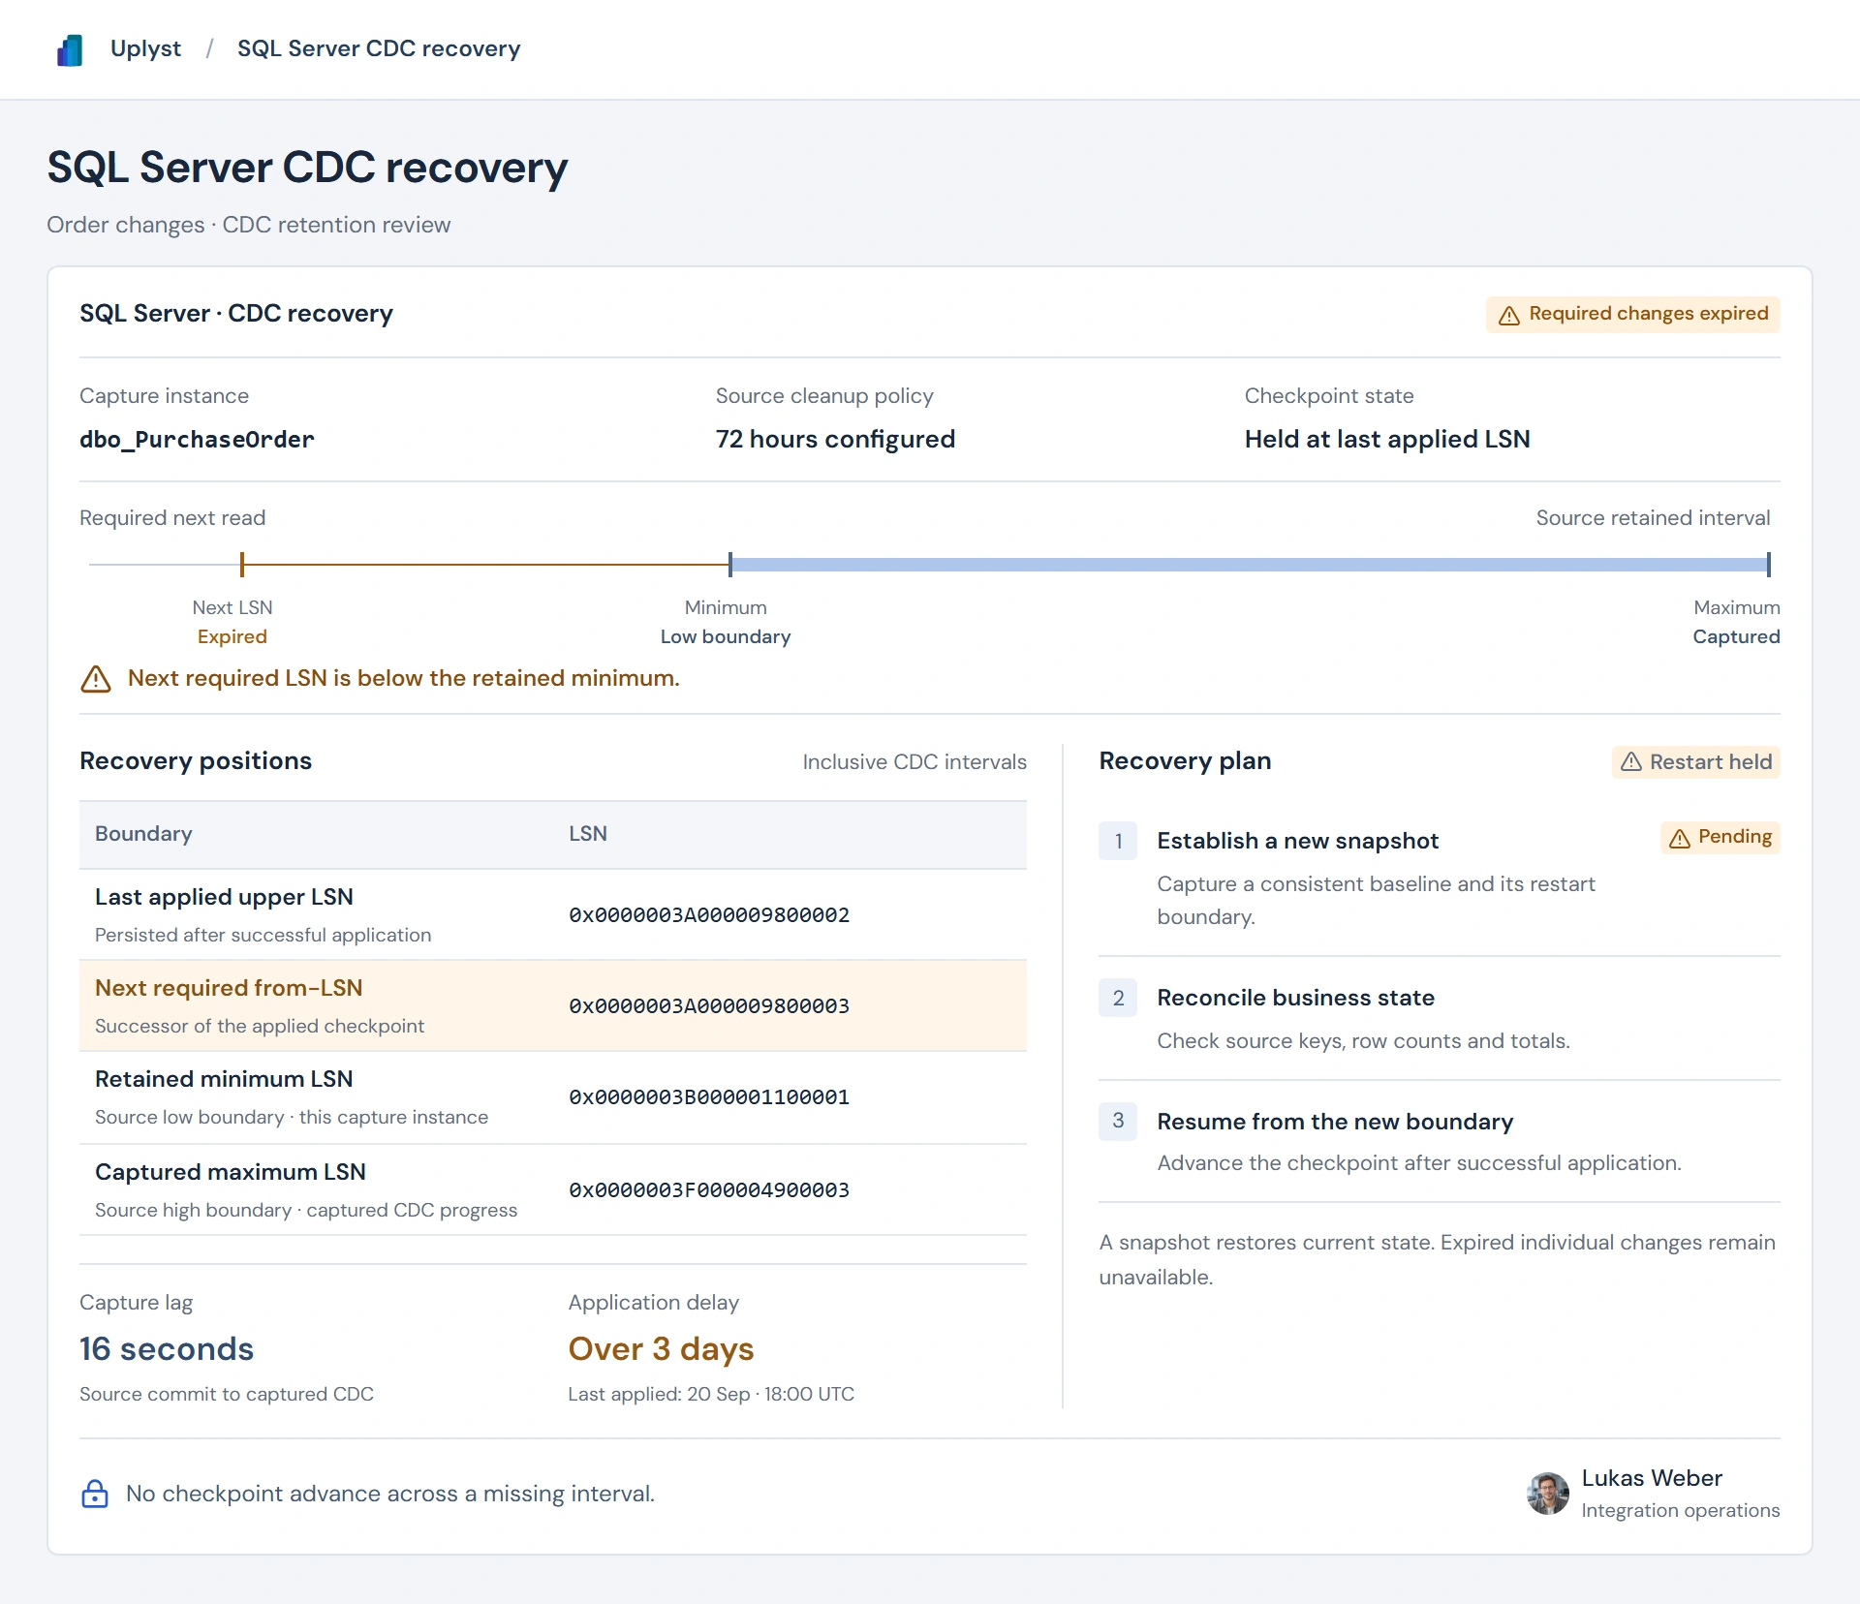Select step 1 number badge
Viewport: 1860px width, 1604px height.
1118,841
